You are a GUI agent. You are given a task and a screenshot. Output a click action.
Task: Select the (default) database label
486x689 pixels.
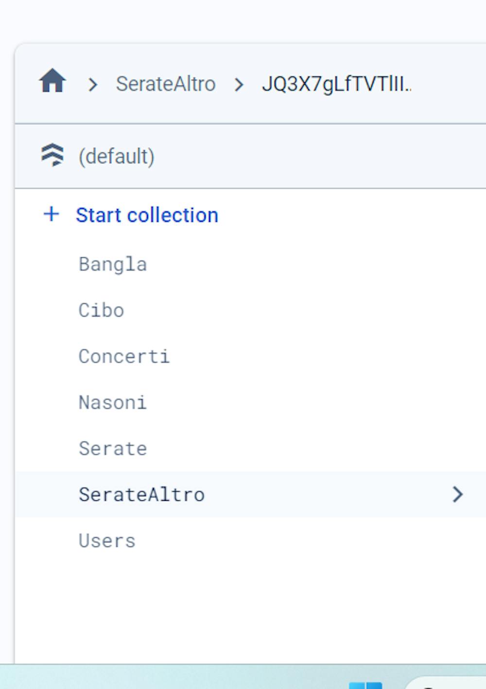117,156
